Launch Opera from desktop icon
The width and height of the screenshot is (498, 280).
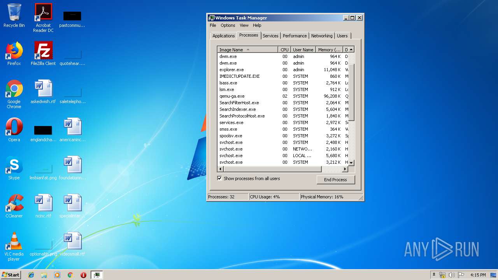click(14, 130)
